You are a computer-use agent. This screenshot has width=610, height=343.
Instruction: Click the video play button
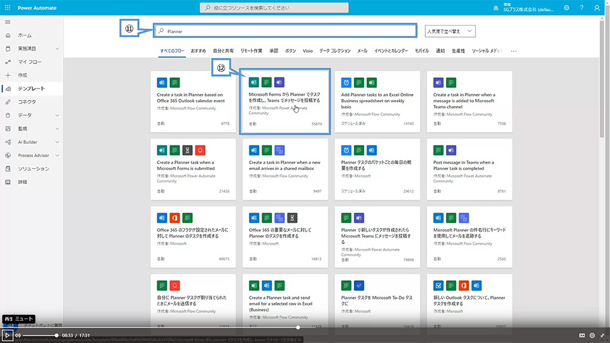click(7, 335)
